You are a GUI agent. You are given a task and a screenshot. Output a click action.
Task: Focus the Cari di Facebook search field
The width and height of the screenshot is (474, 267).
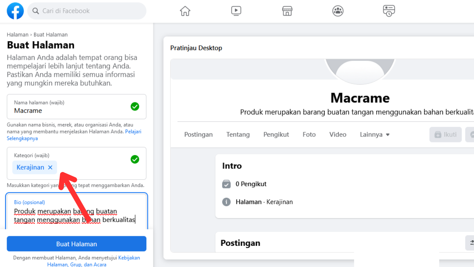pyautogui.click(x=87, y=11)
